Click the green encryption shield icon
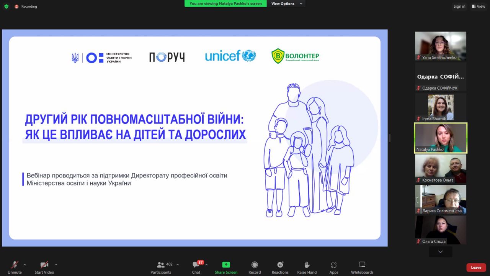The width and height of the screenshot is (490, 276). [6, 7]
